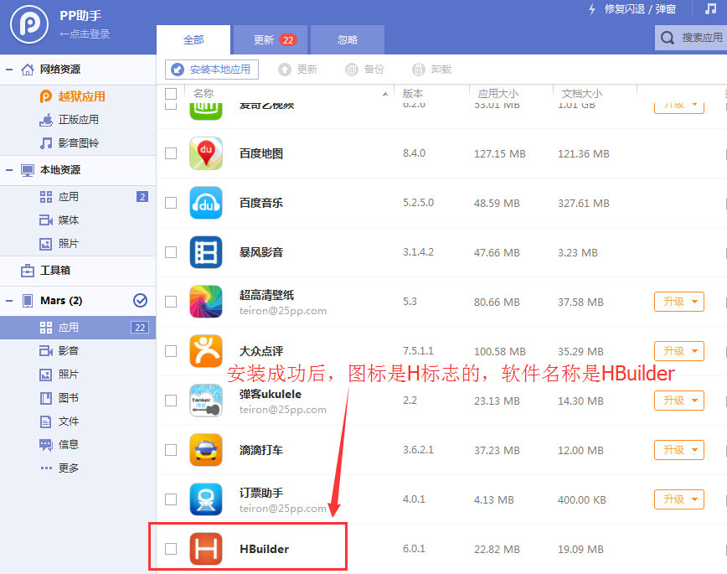Screen dimensions: 727x574
Task: Check the box for 超高清壁纸
Action: (x=171, y=302)
